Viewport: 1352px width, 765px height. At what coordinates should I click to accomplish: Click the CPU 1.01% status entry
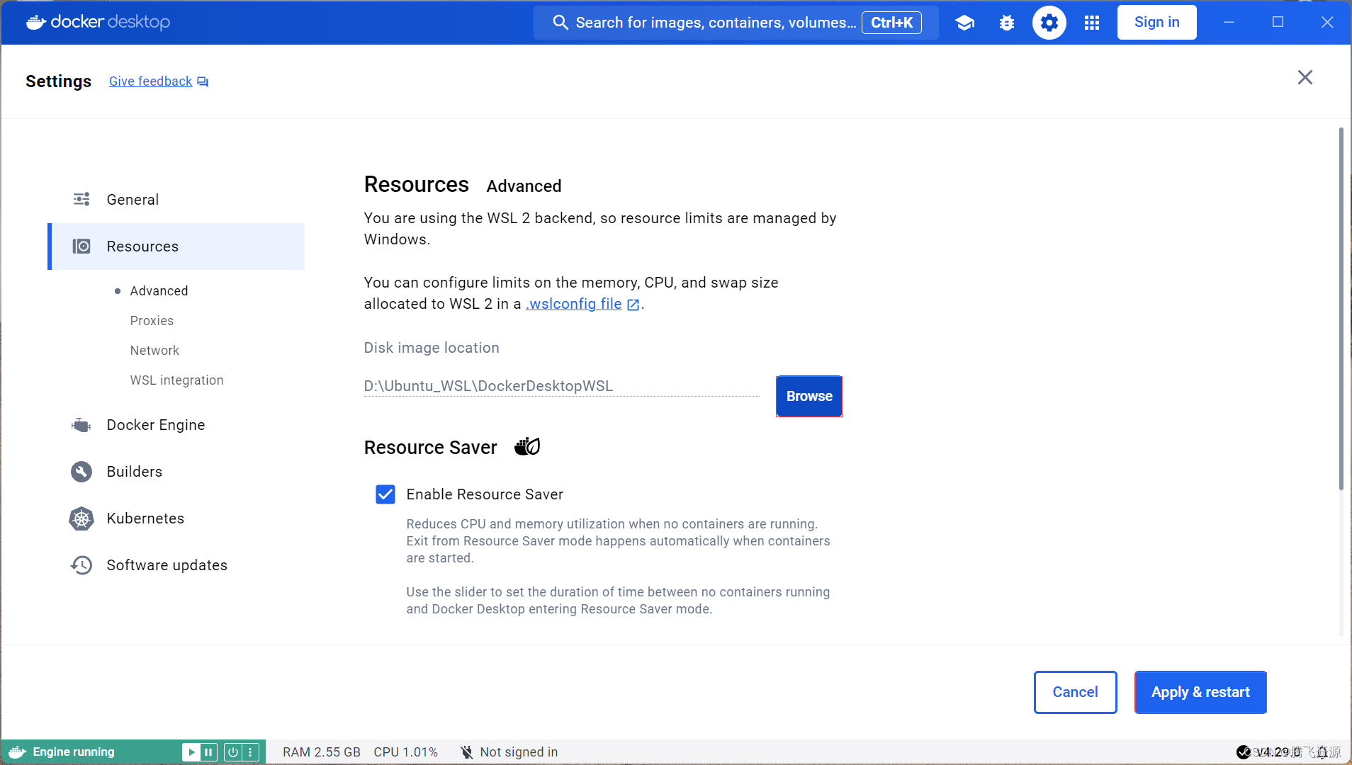coord(405,752)
